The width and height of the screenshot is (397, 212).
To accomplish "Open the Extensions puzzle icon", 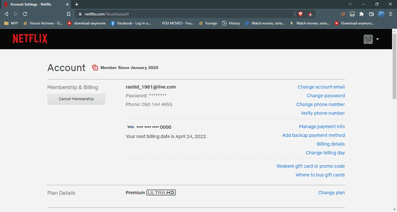I will point(362,14).
